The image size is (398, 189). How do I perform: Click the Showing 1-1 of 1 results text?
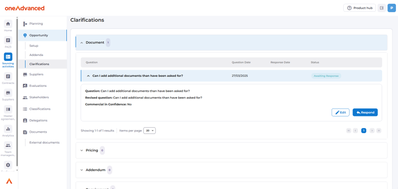coord(97,131)
